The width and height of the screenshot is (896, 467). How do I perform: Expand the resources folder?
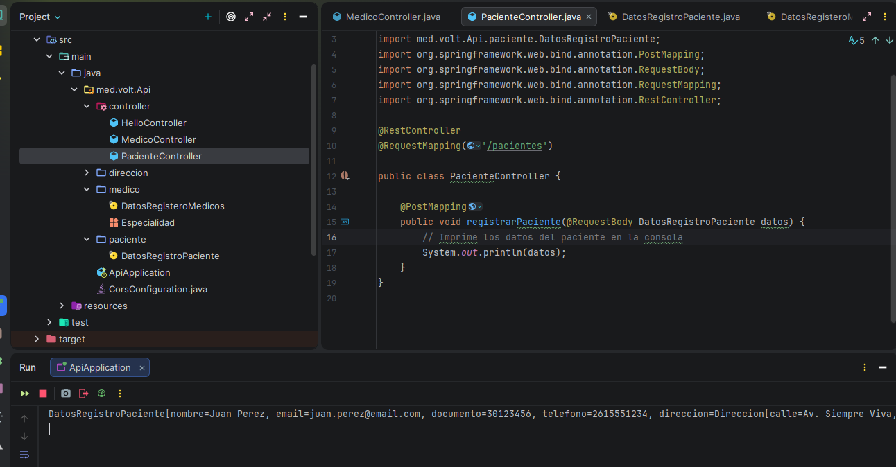tap(62, 306)
